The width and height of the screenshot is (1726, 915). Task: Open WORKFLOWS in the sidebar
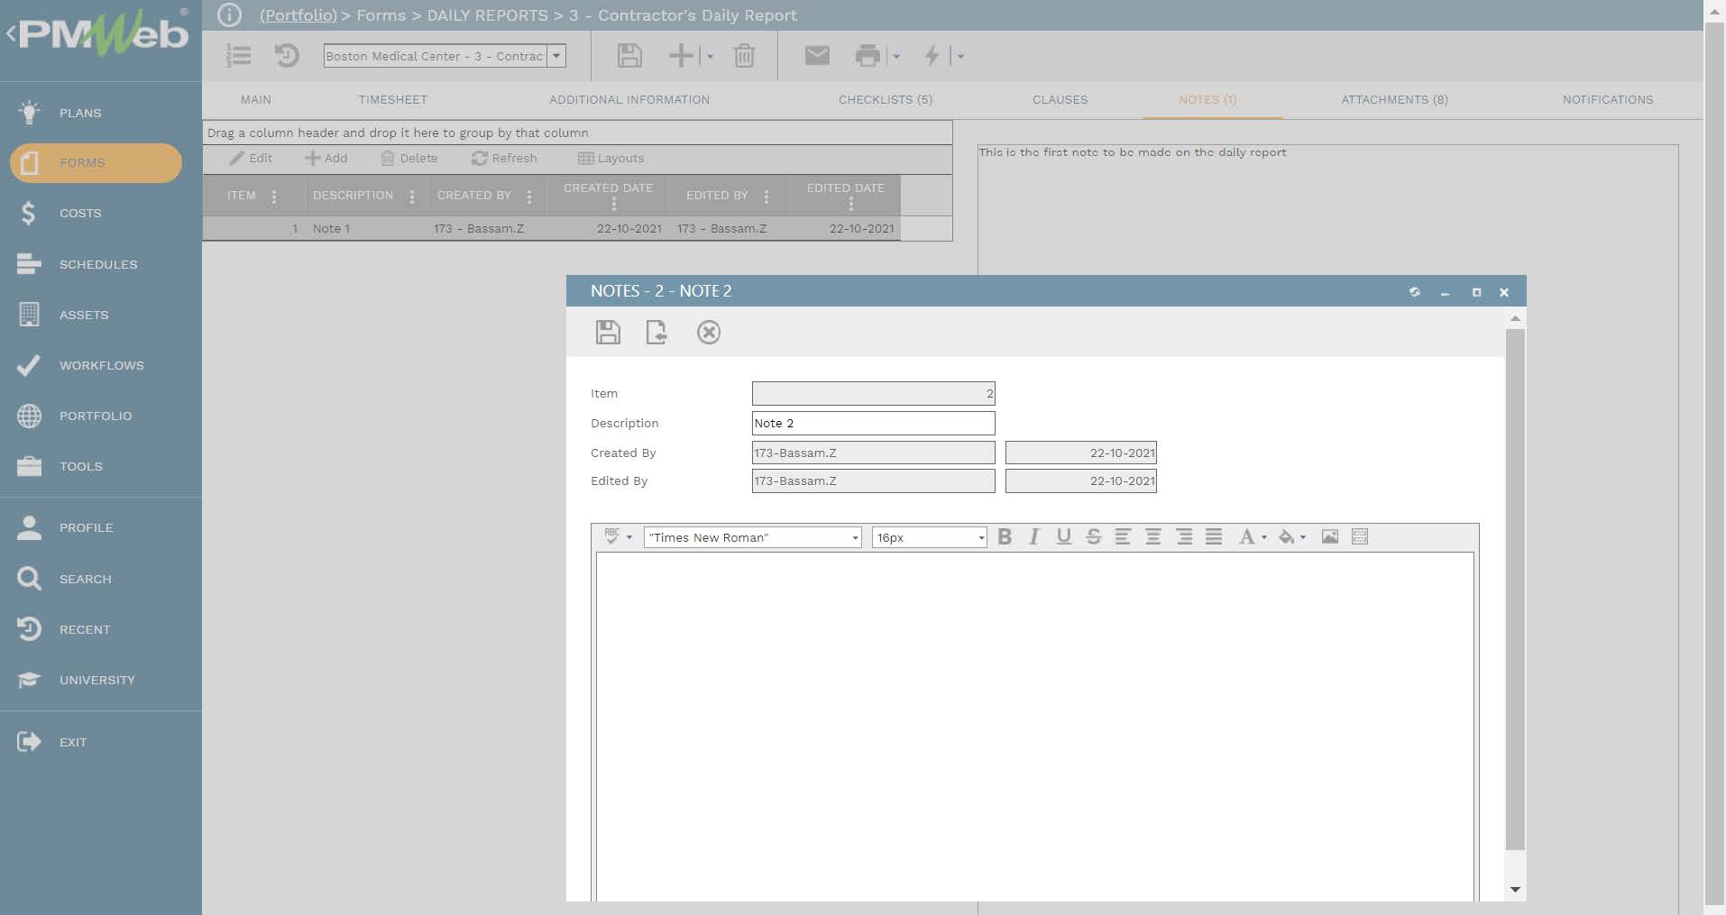[x=101, y=365]
